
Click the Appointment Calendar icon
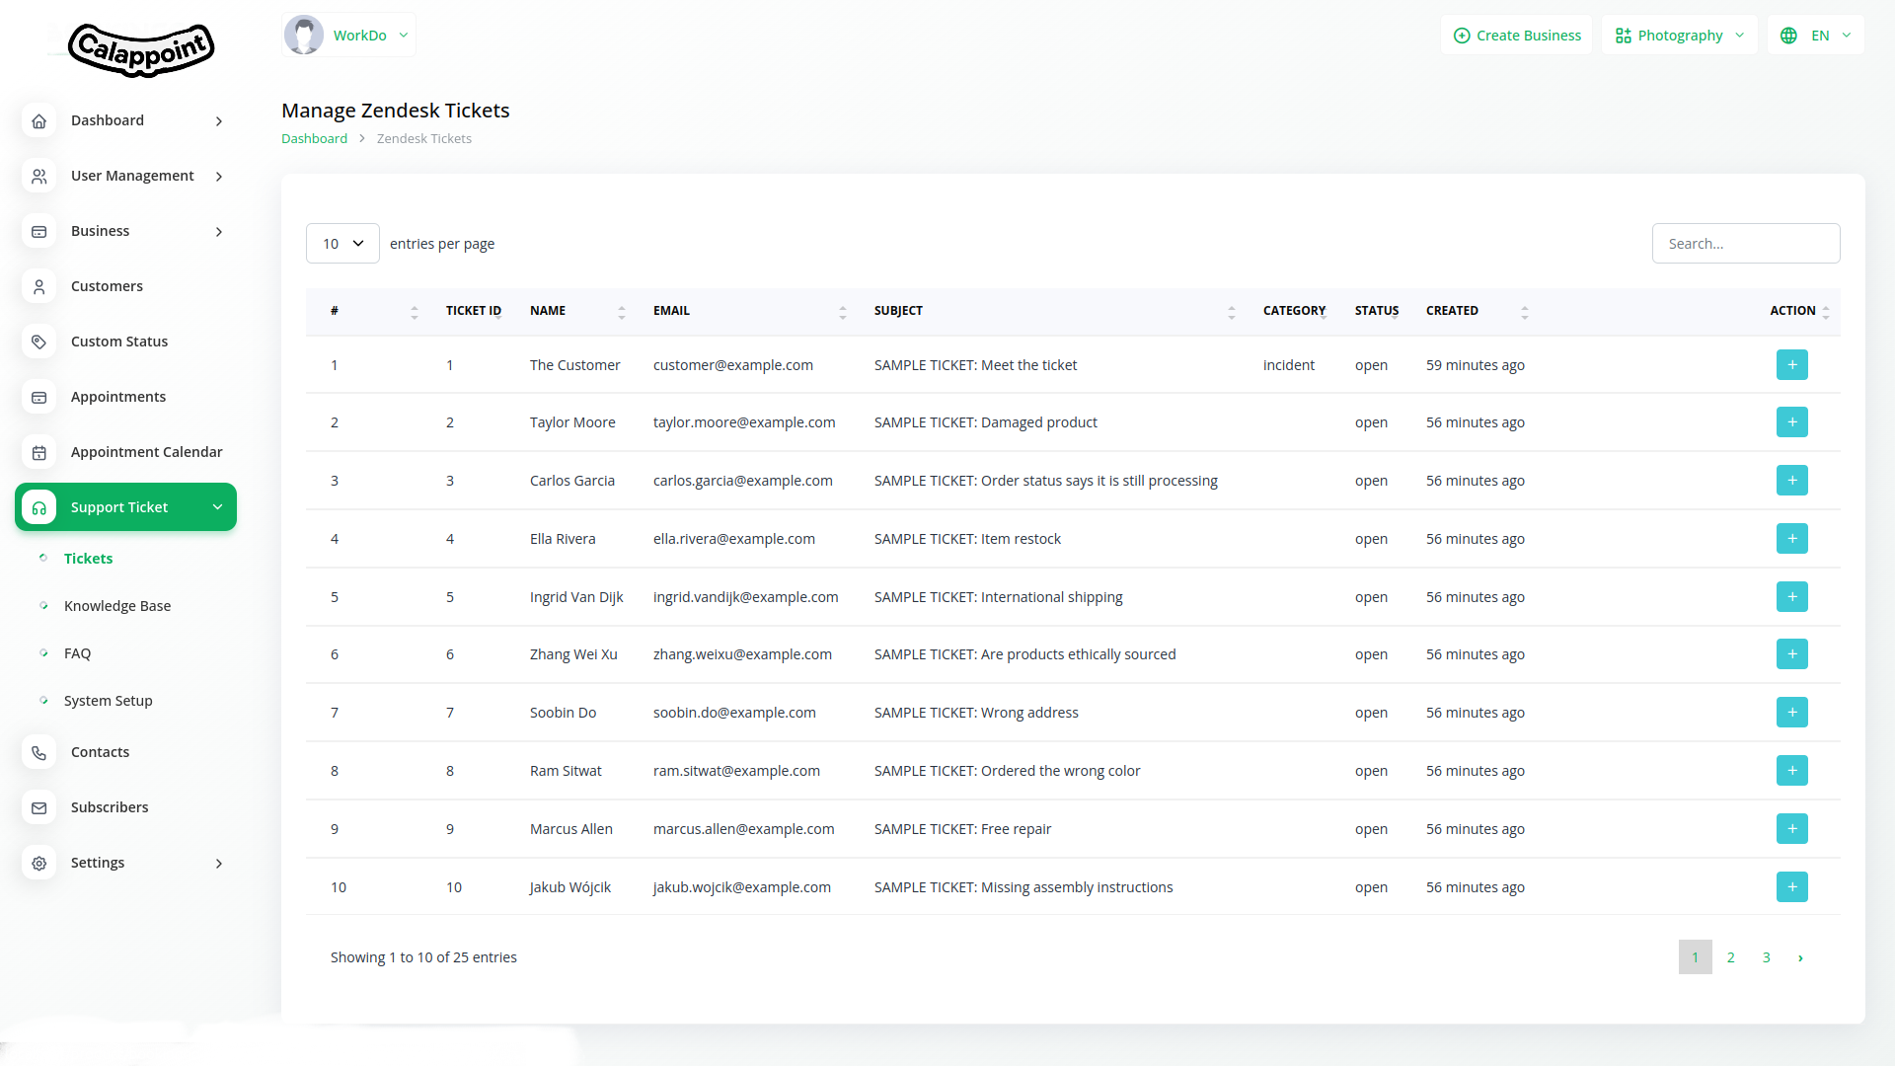[39, 452]
